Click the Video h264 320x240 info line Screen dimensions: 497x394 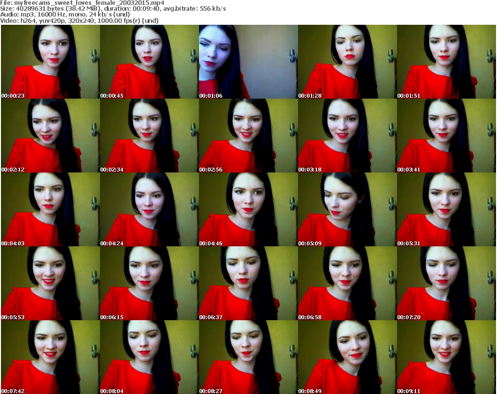(x=79, y=20)
